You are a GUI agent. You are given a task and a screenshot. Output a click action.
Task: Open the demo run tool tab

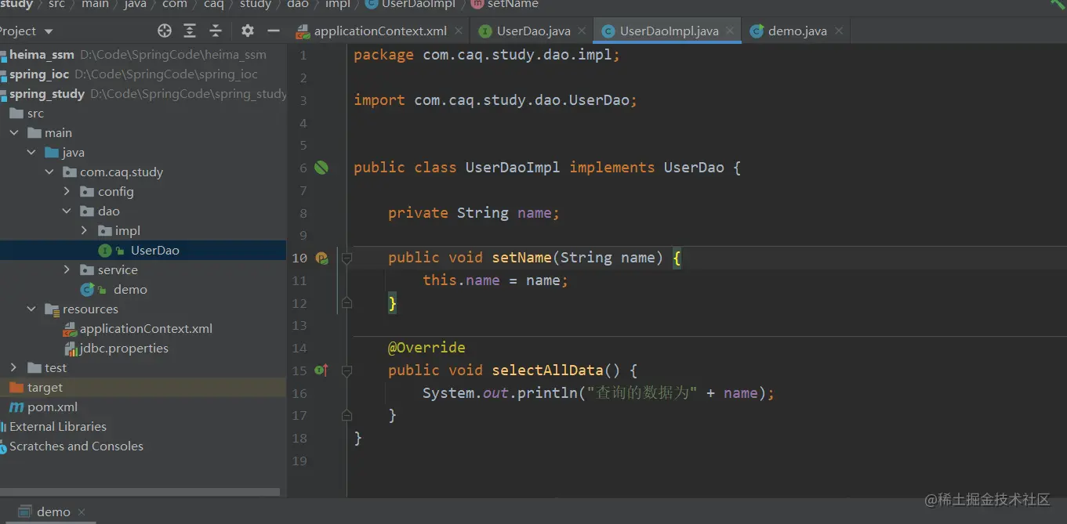(53, 512)
